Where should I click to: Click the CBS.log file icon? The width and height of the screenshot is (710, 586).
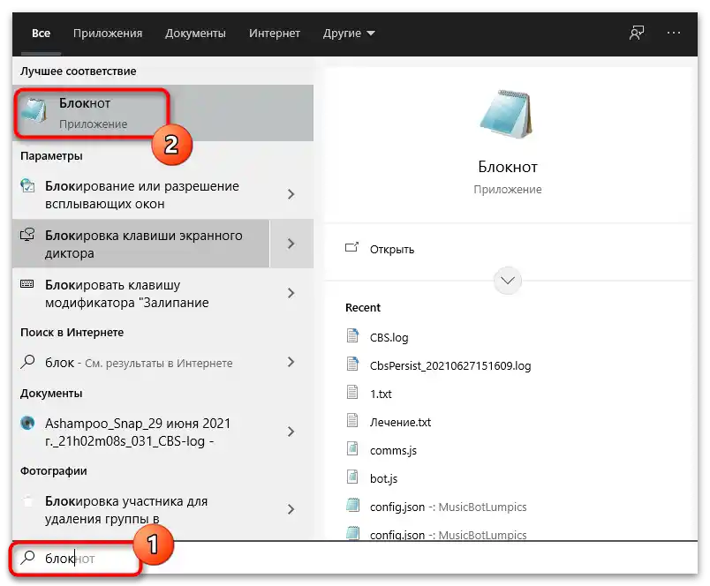click(352, 335)
